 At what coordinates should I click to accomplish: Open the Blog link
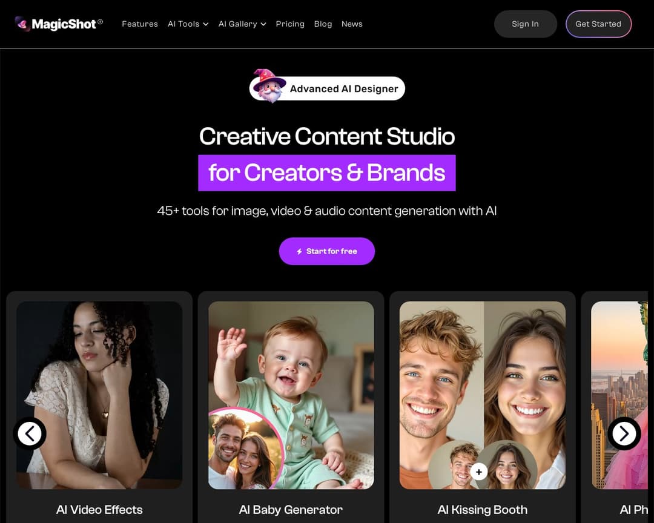(323, 24)
